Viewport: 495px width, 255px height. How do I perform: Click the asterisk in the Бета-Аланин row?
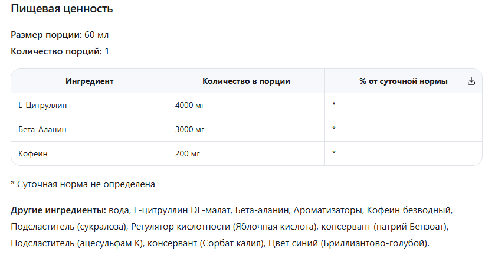pos(334,129)
